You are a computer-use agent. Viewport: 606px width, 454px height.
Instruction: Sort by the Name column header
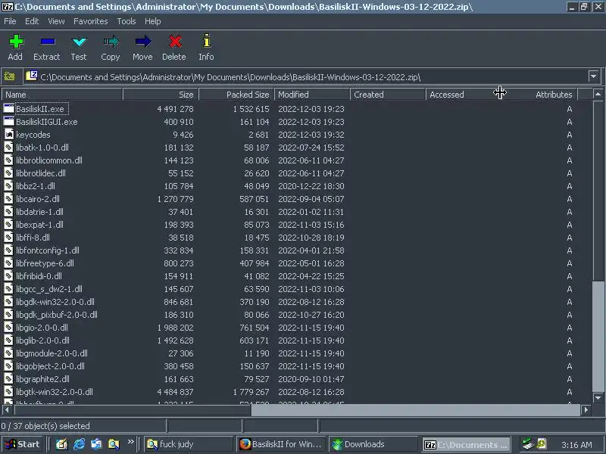pos(62,94)
